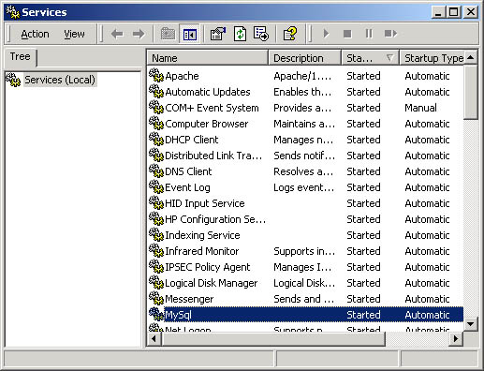Click the Export List toolbar icon

[x=260, y=34]
